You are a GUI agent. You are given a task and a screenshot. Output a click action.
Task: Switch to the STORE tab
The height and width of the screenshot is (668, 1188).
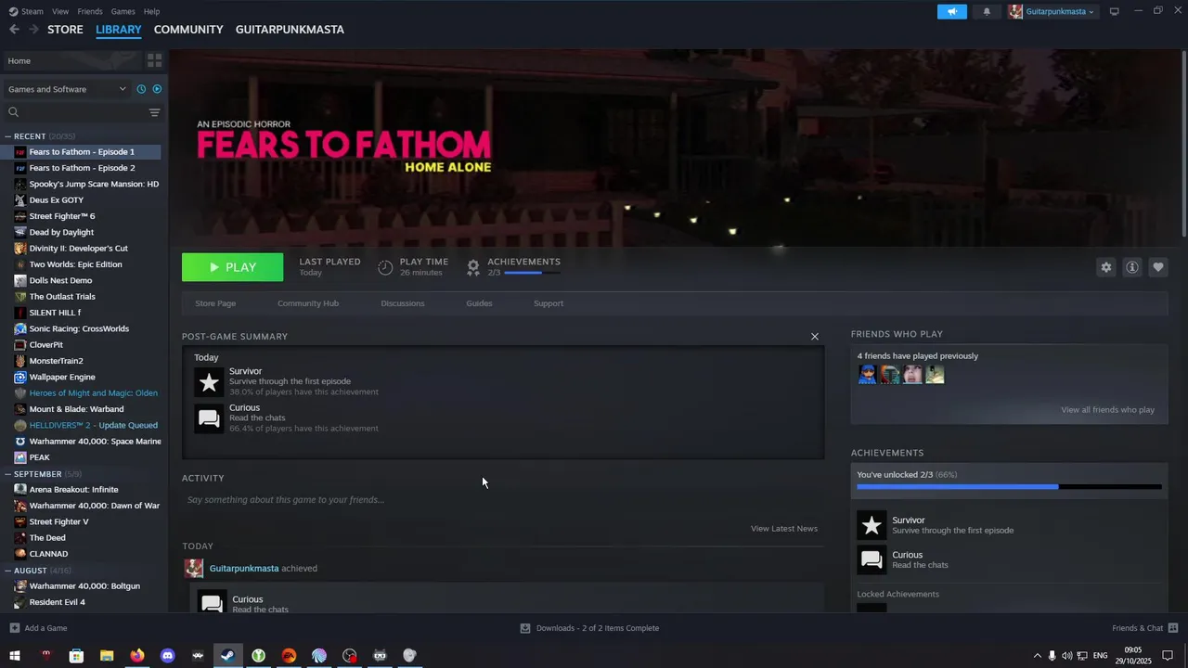click(65, 30)
